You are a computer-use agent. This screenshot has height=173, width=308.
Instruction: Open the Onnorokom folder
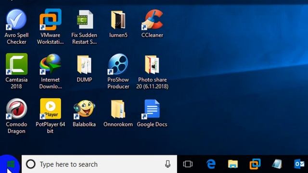coord(118,109)
